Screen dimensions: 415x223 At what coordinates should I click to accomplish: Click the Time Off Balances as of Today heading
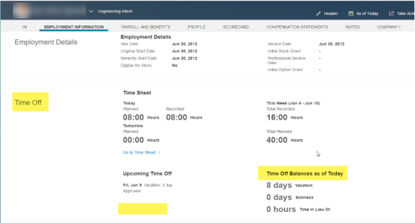(x=305, y=174)
